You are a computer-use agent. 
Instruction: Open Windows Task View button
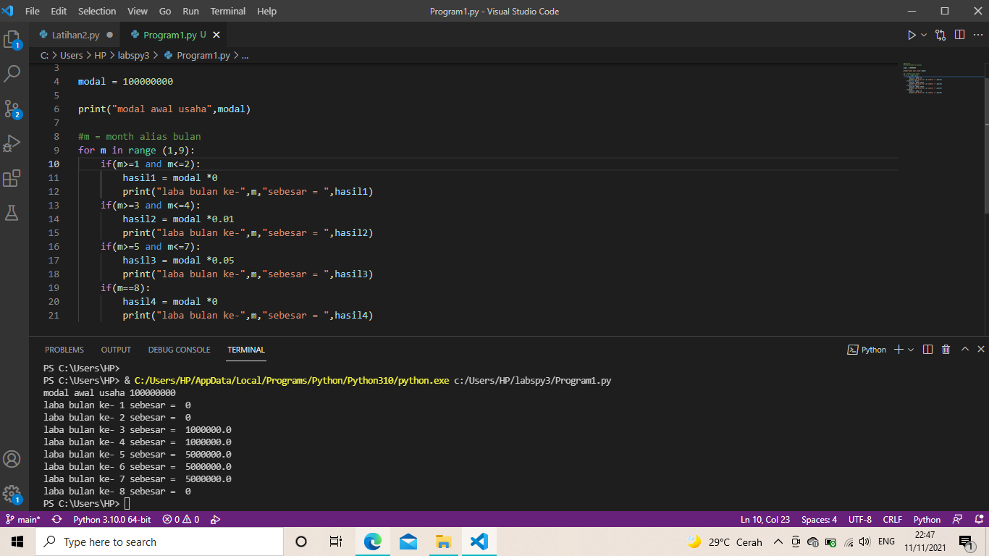336,542
